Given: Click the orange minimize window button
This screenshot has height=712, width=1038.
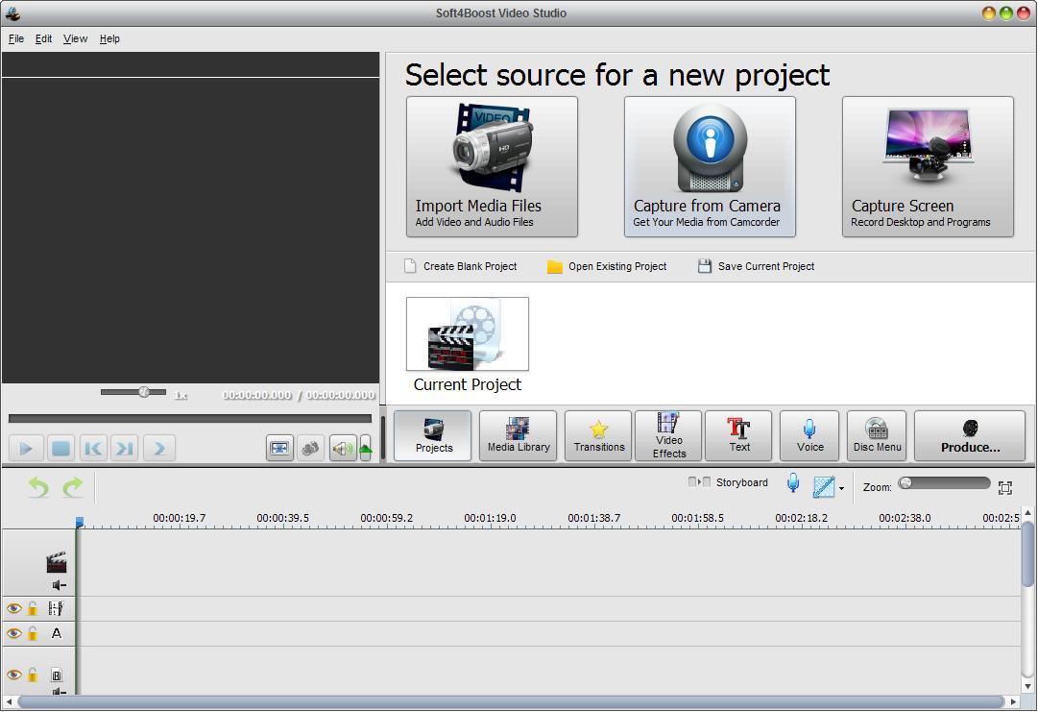Looking at the screenshot, I should click(988, 13).
